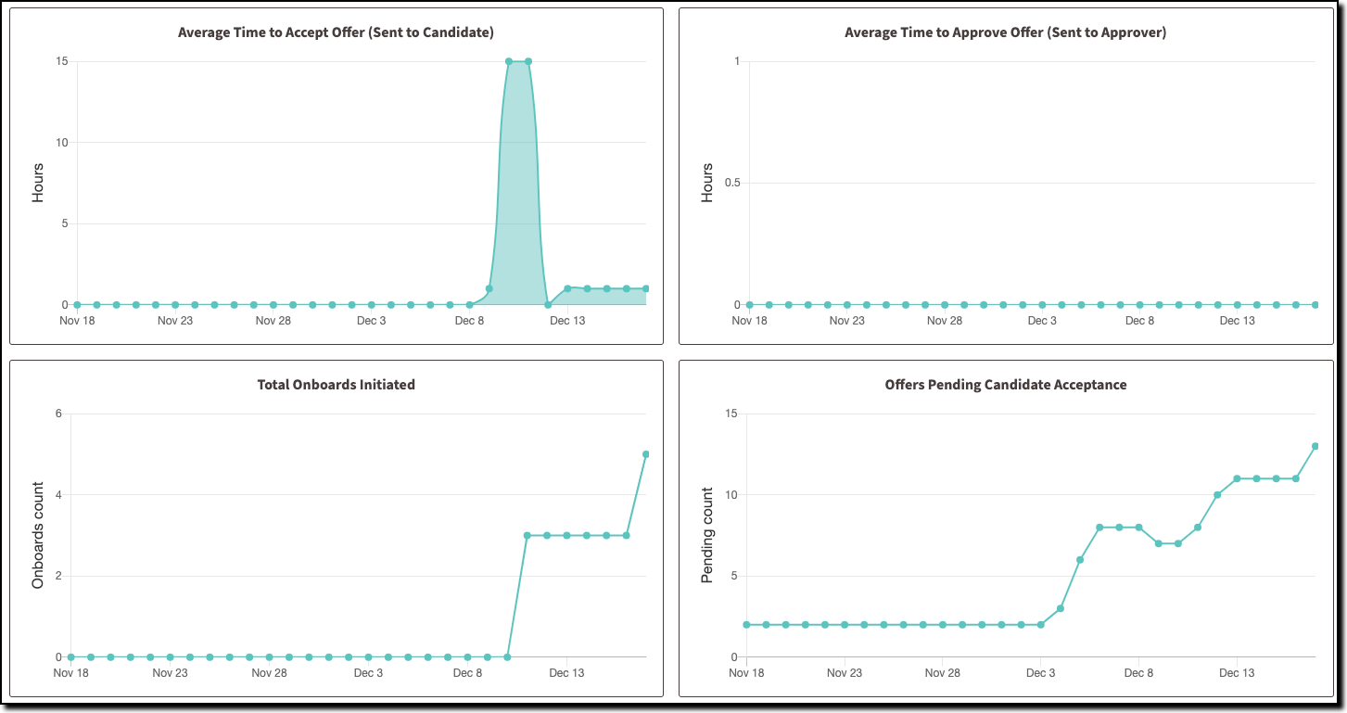Screen dimensions: 1347x713
Task: Click the jump point where onboards rise to three
Action: [x=525, y=535]
